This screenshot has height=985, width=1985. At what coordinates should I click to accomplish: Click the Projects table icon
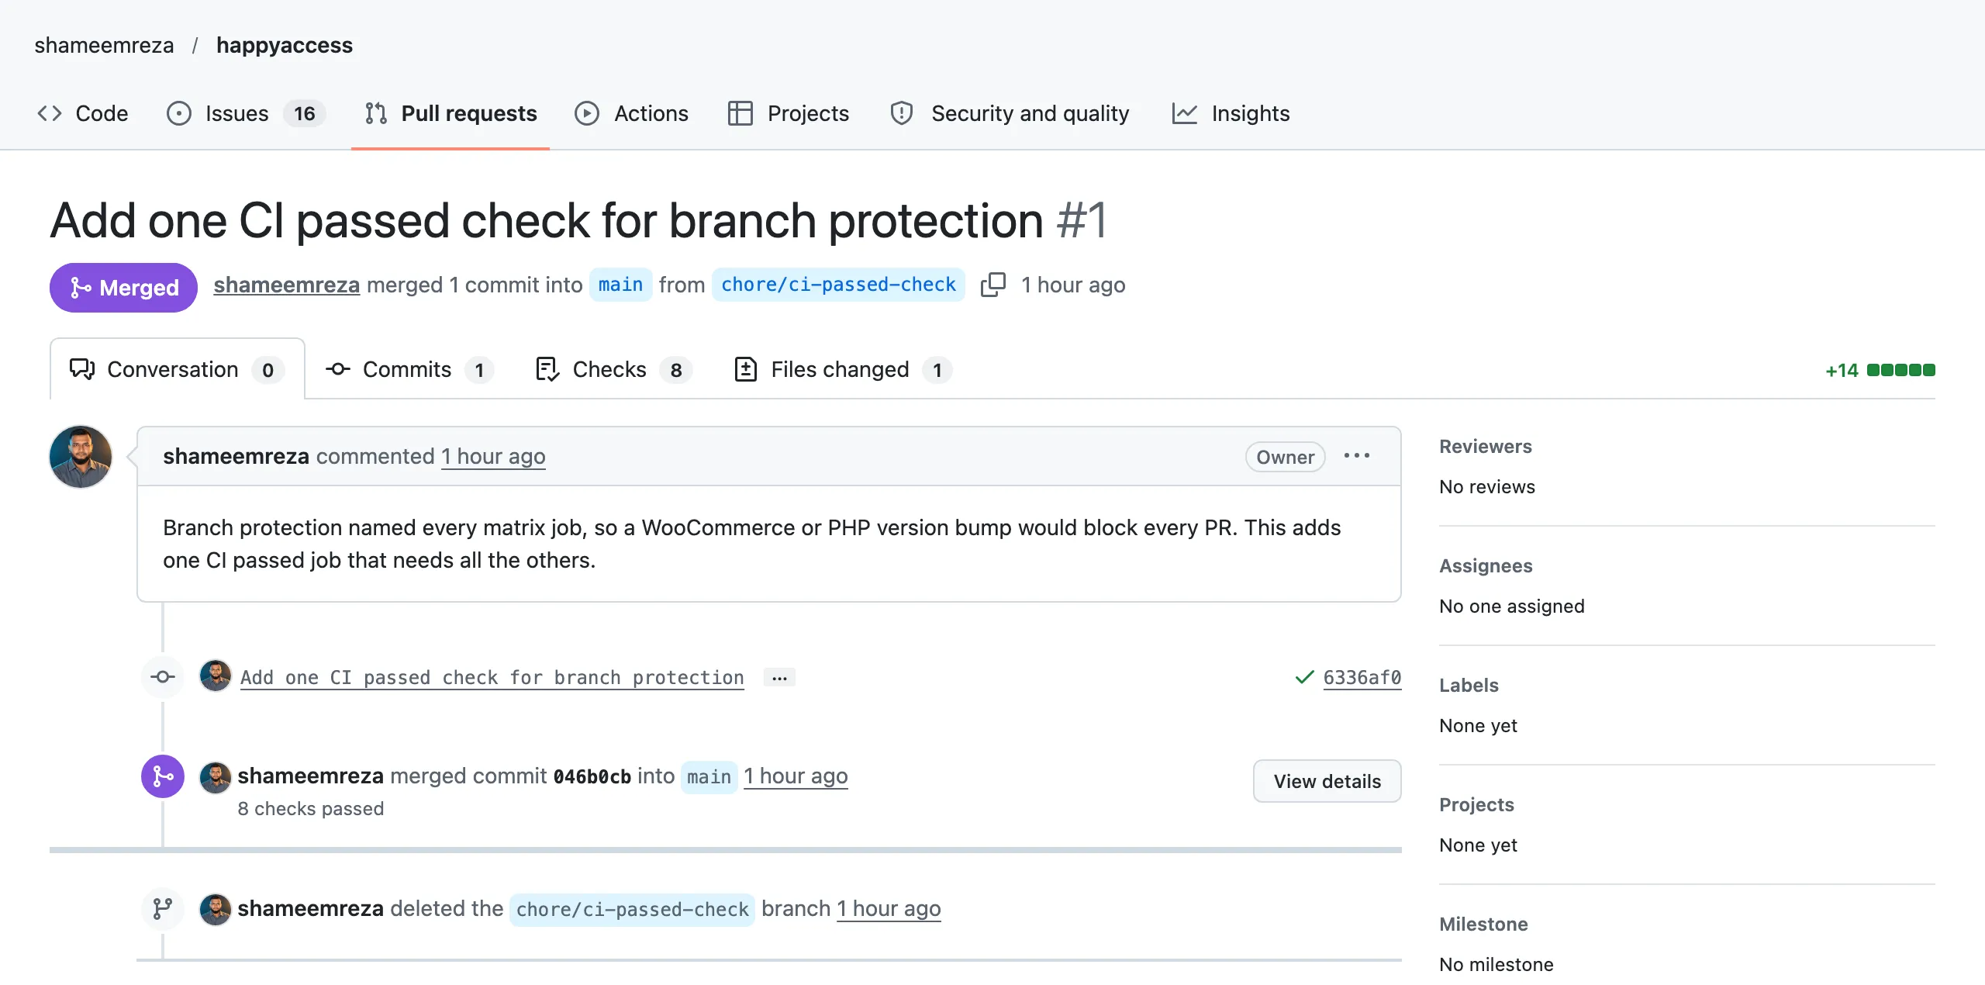(x=740, y=113)
